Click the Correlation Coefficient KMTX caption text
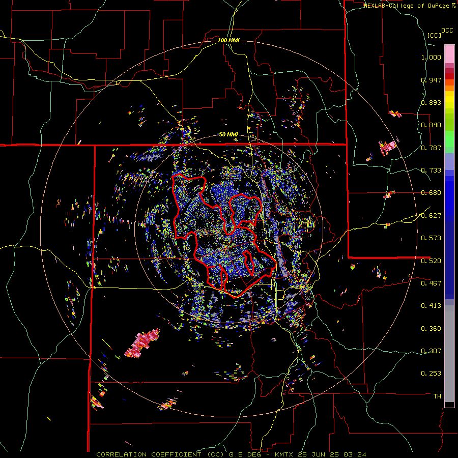Screen dimensions: 458x458 231,454
